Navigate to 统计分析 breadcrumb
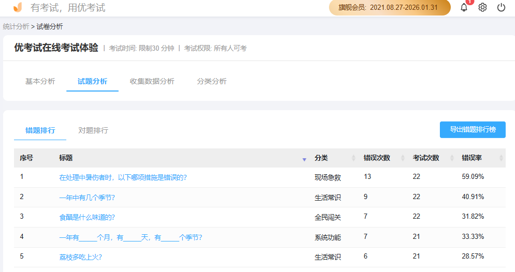Image resolution: width=515 pixels, height=272 pixels. coord(16,26)
